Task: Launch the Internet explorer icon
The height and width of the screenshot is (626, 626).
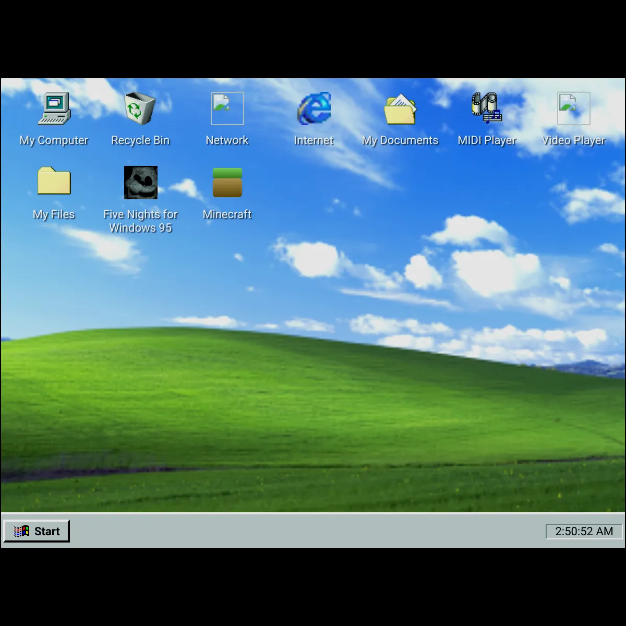Action: pos(314,109)
